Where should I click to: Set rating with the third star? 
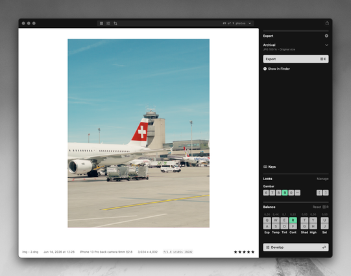click(x=244, y=252)
